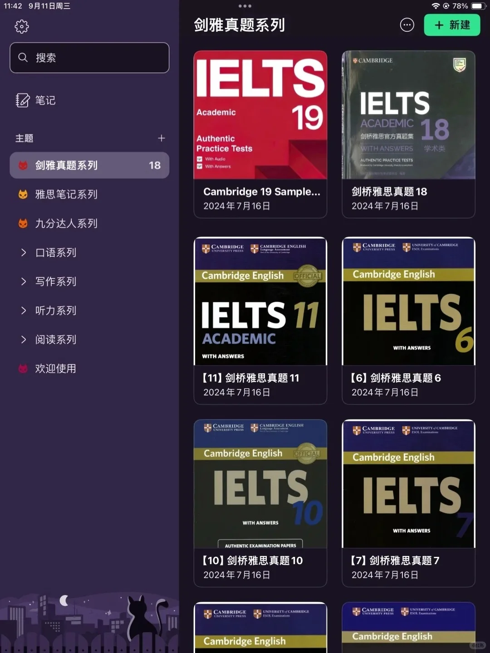This screenshot has height=653, width=490.
Task: Open 口语系列 topic
Action: (56, 253)
